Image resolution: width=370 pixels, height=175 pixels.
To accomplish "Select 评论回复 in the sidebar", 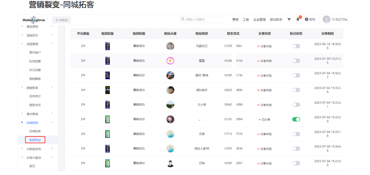I will pyautogui.click(x=35, y=70).
